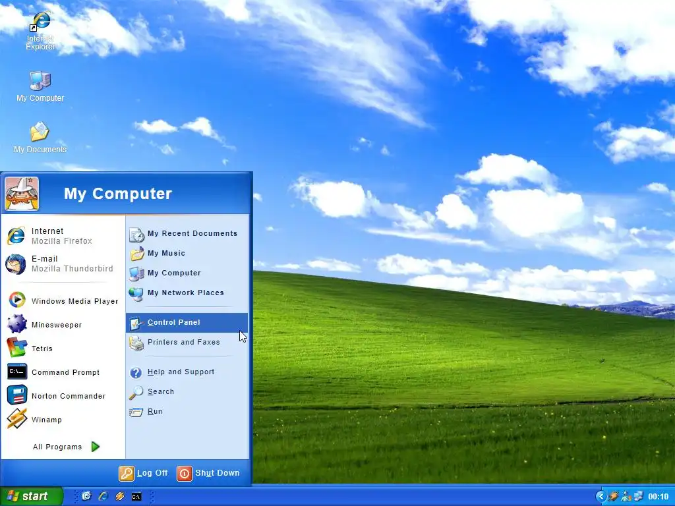
Task: Click the 00:10 taskbar clock
Action: point(659,497)
